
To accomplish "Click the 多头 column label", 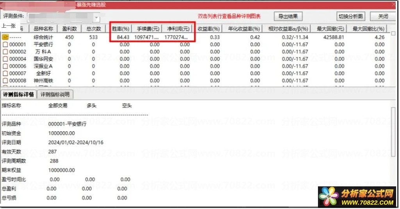I will point(91,105).
